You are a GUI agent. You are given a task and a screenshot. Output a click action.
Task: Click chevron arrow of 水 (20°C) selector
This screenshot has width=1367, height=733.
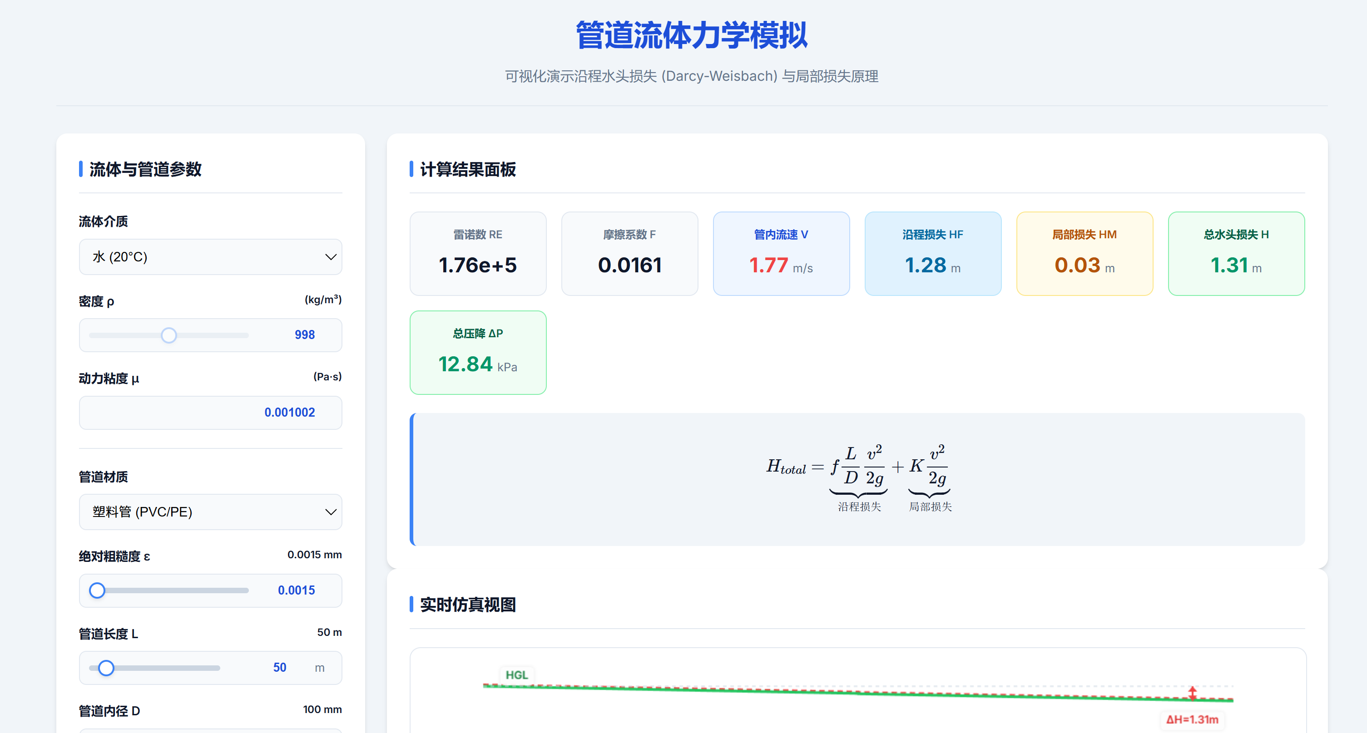(330, 257)
